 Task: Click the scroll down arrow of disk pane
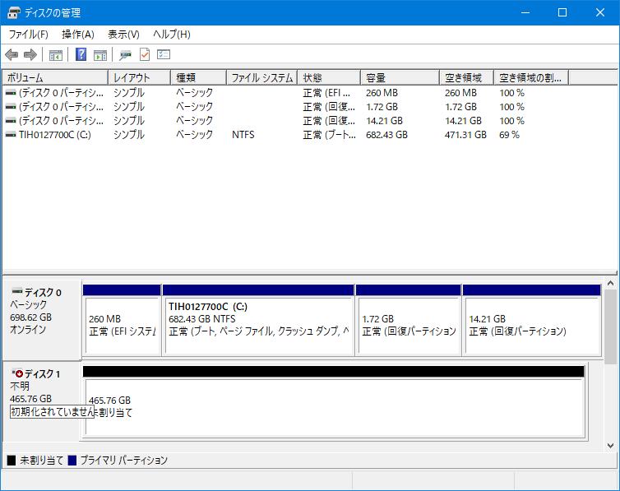(x=610, y=446)
